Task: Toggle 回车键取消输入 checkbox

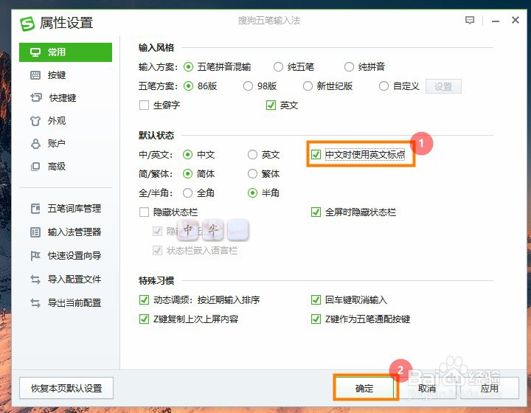Action: 316,300
